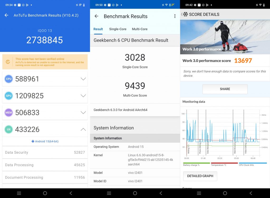The height and width of the screenshot is (198, 270).
Task: Tap the navigation back button in Geekbench screen
Action: point(161,193)
